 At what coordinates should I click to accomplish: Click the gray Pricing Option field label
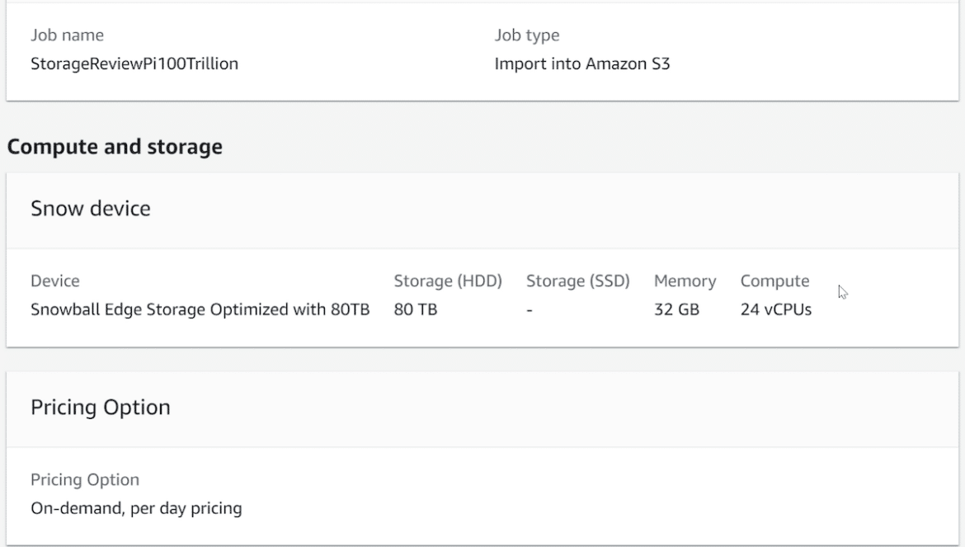85,480
